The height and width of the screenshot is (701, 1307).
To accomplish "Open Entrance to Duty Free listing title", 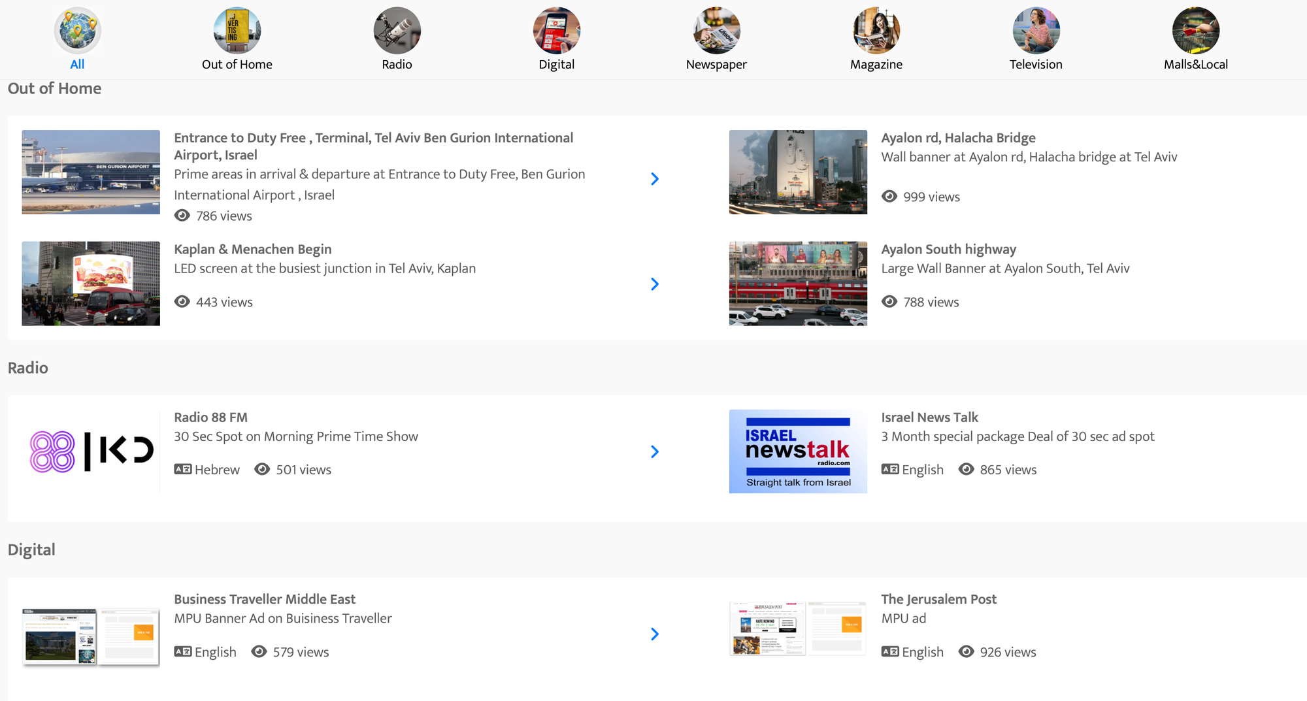I will point(373,146).
